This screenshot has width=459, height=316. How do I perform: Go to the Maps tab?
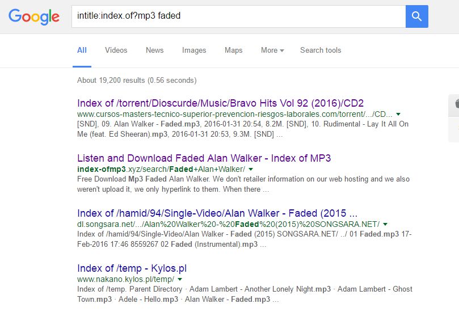[x=234, y=50]
